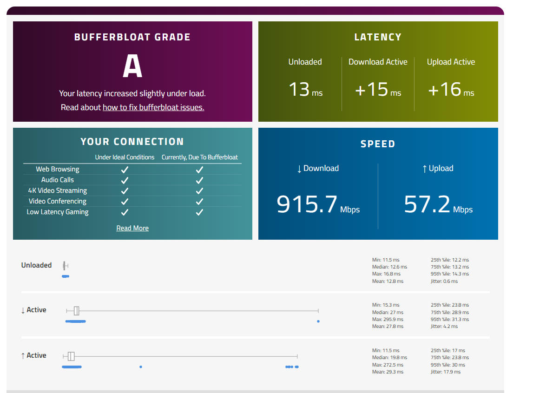The width and height of the screenshot is (533, 393).
Task: Open the how to fix bufferbloat issues link
Action: point(153,107)
